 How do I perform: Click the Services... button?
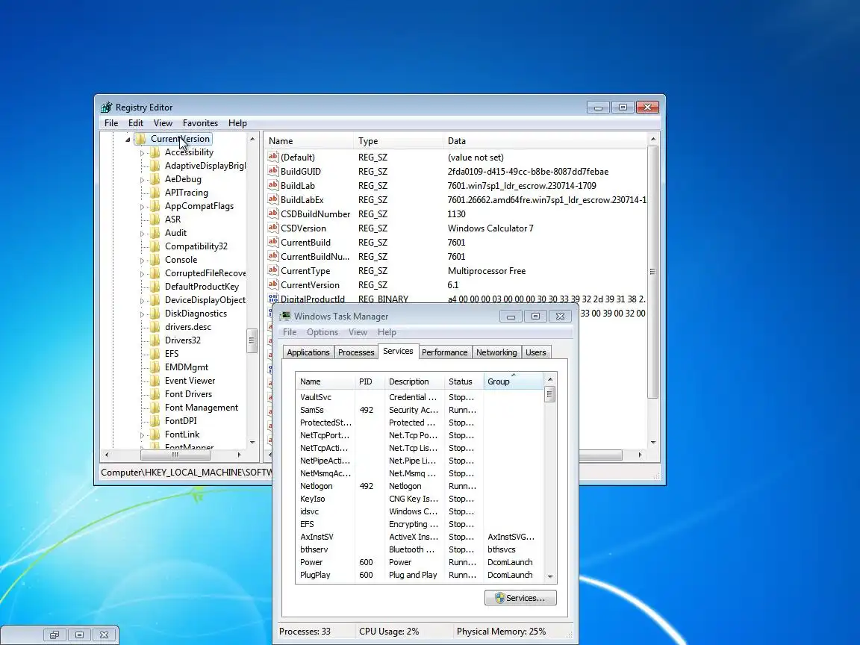tap(520, 598)
